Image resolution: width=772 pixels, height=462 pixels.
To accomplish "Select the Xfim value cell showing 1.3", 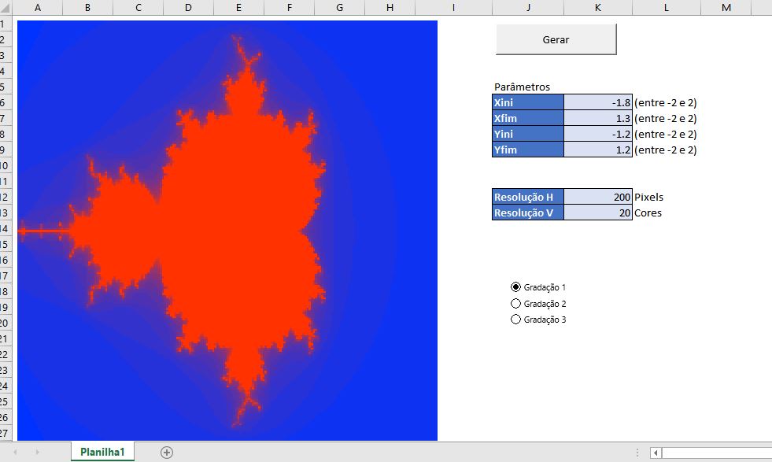I will coord(597,118).
